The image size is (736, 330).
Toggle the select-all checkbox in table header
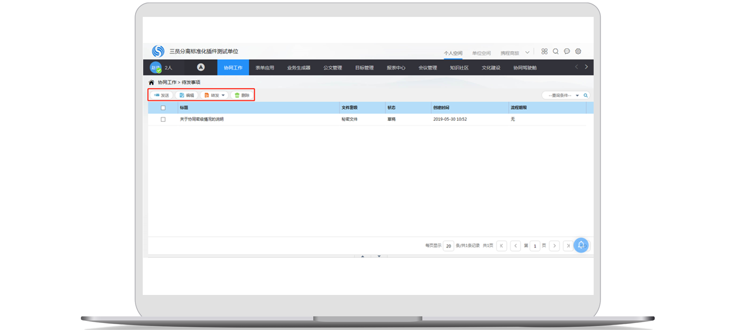(x=163, y=108)
